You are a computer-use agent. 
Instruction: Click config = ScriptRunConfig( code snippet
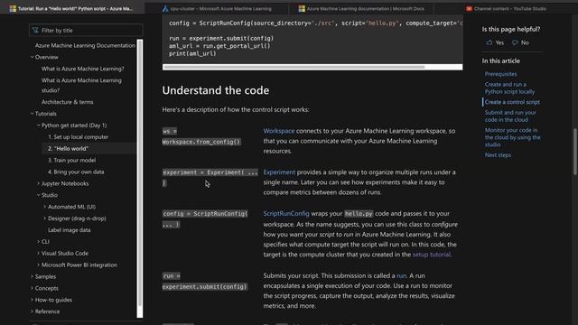205,218
